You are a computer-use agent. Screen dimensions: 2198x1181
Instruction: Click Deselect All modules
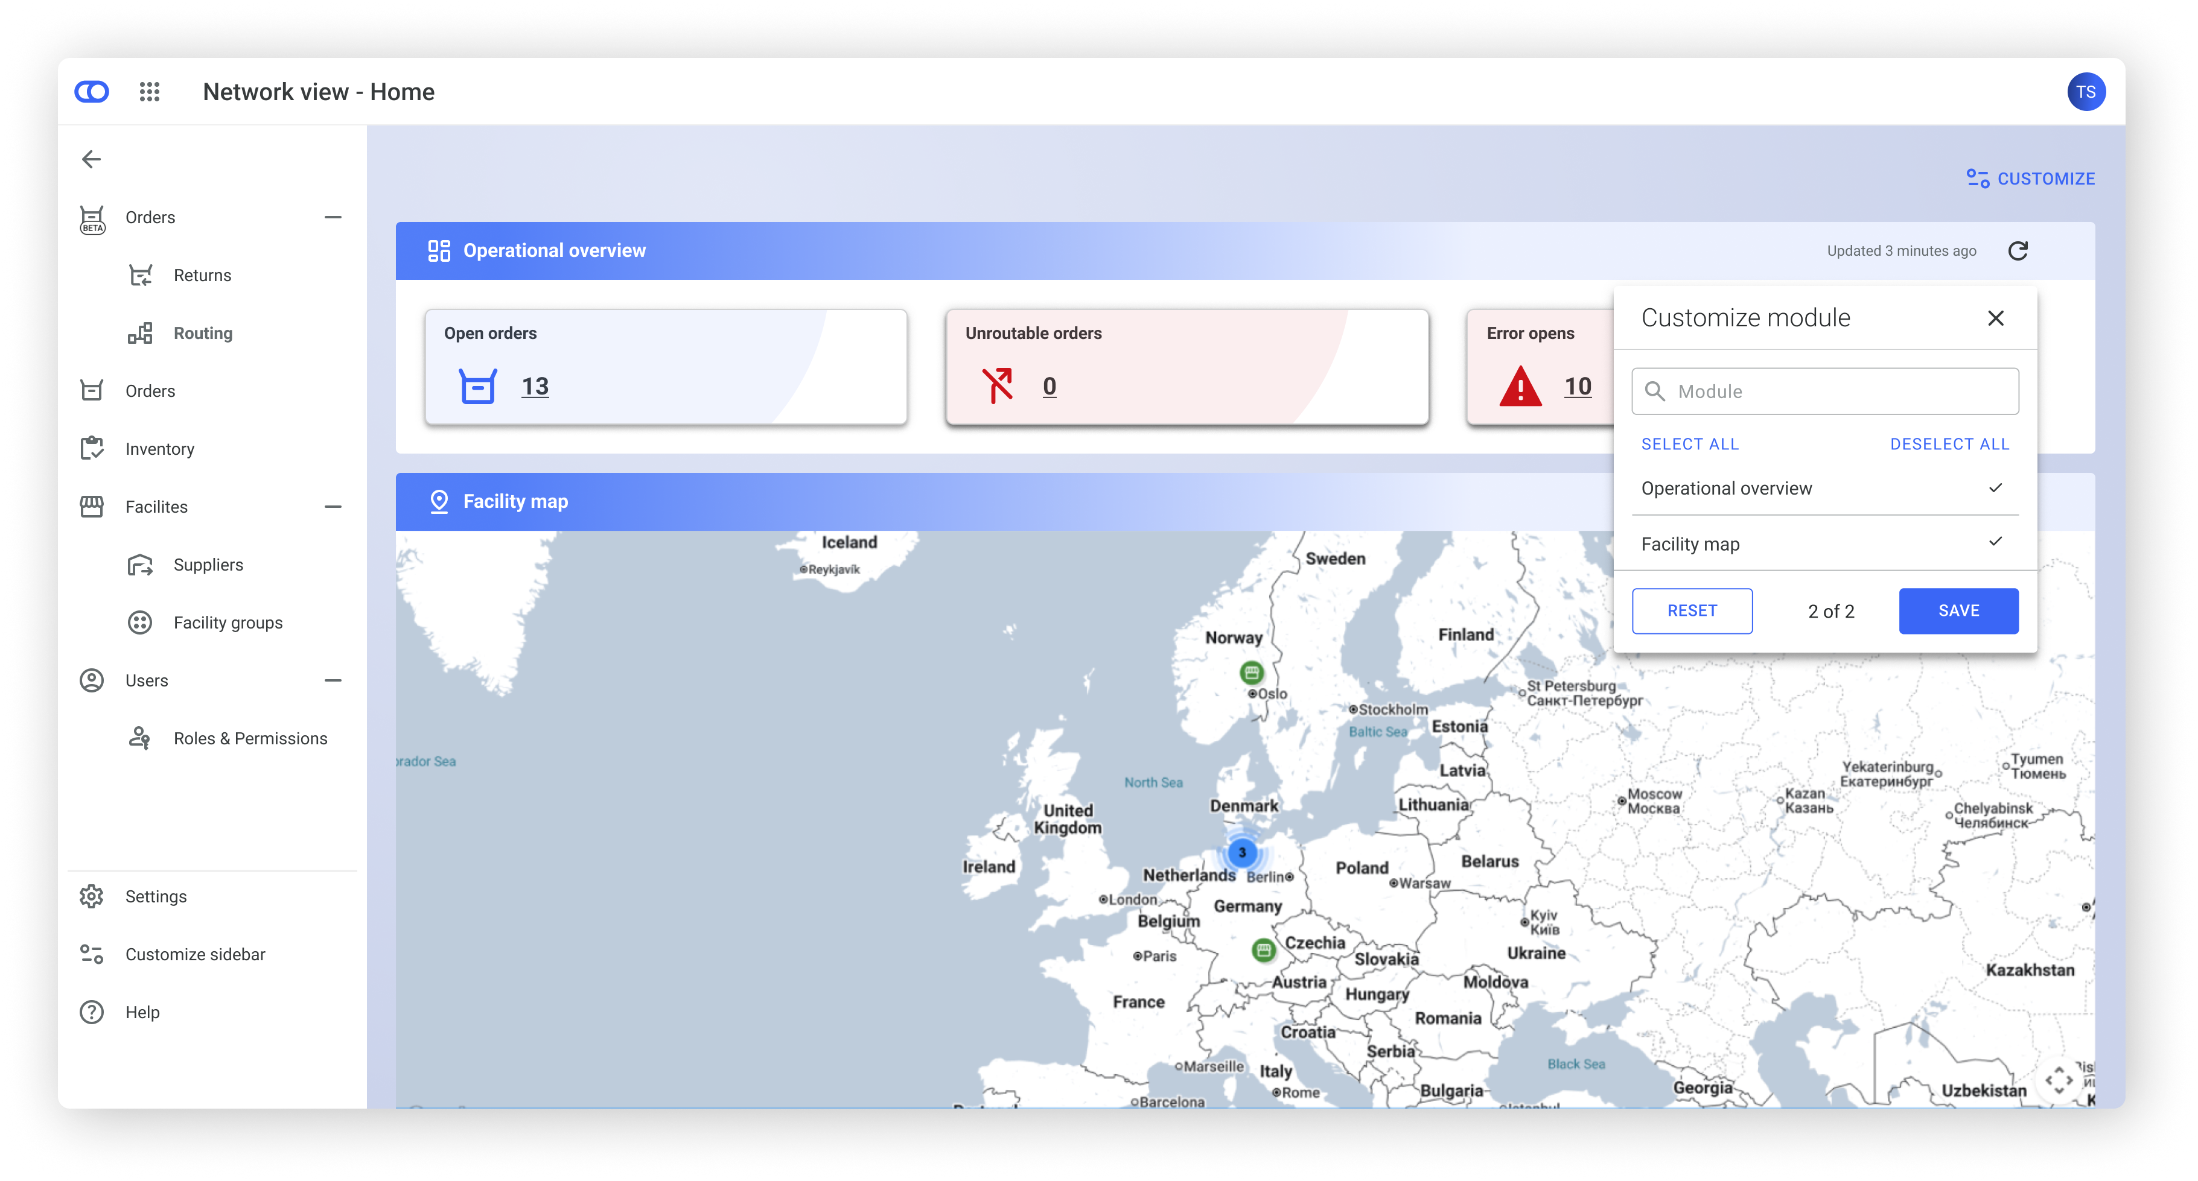pos(1949,445)
